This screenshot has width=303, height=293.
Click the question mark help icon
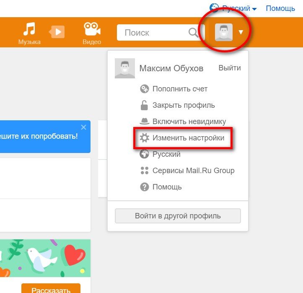pos(144,187)
